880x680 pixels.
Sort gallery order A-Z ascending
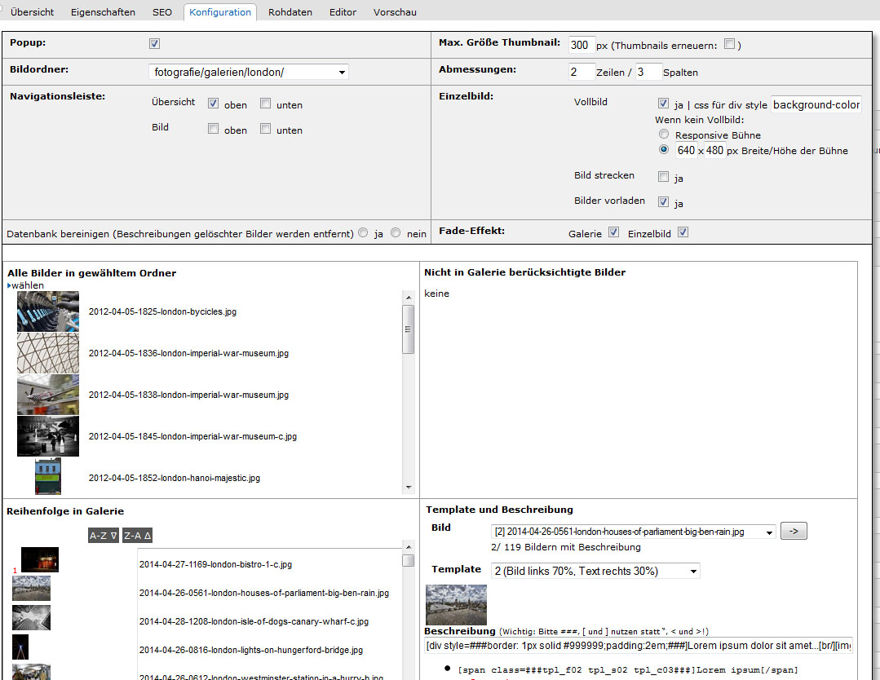tap(104, 536)
